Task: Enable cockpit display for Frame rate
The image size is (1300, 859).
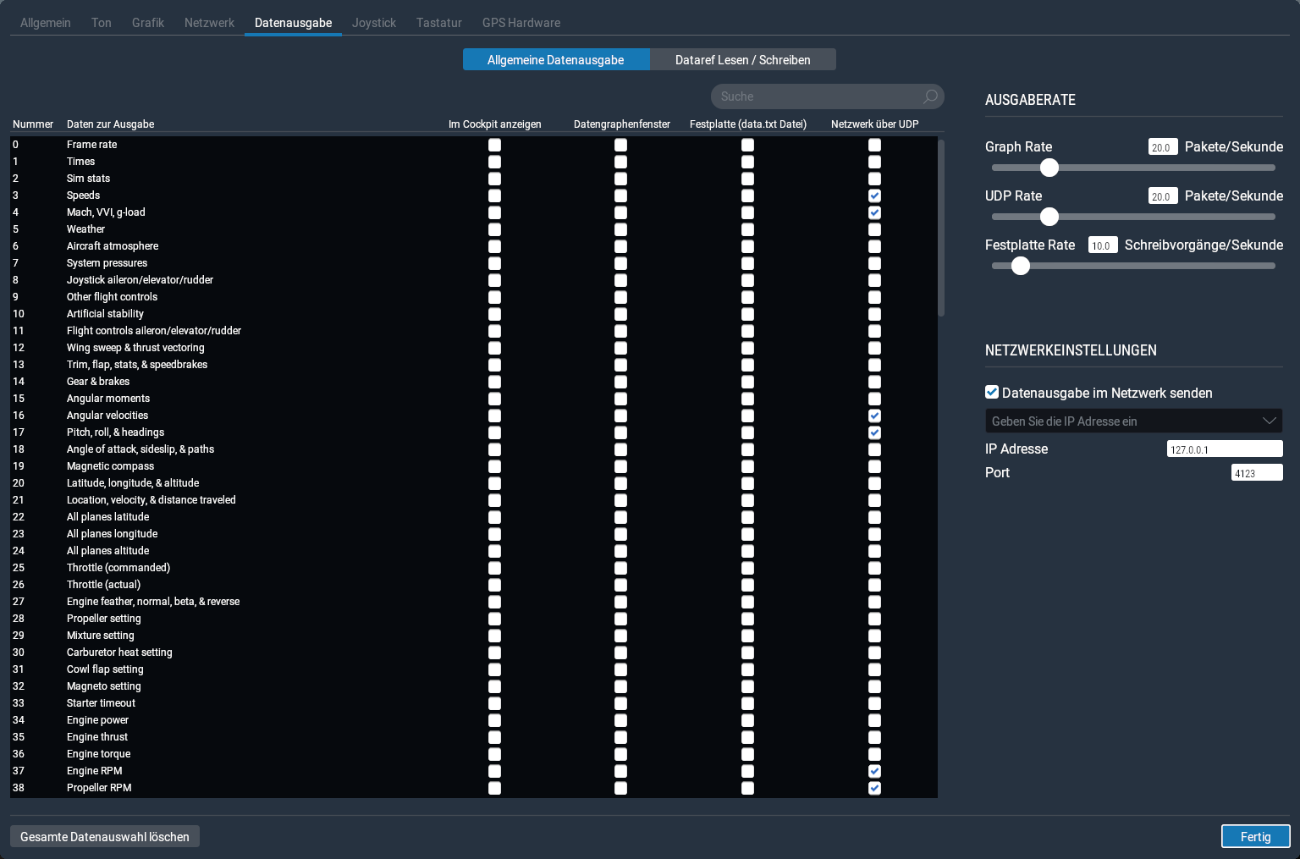Action: click(494, 145)
